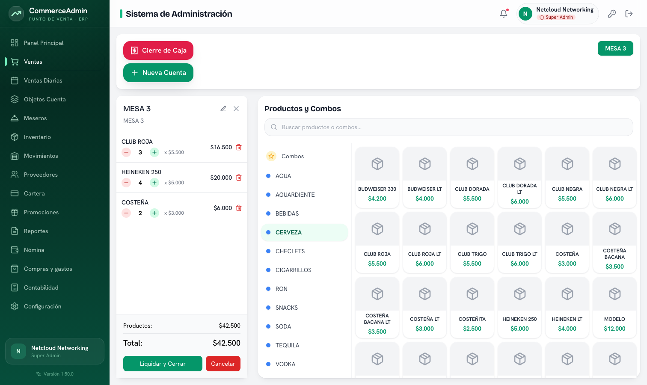Delete HEINEKEN 250 from the order

click(239, 178)
